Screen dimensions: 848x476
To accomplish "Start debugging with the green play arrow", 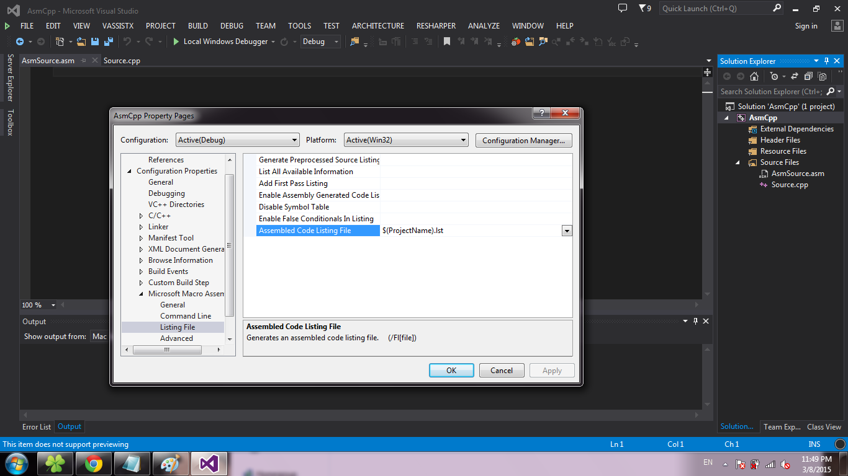I will coord(176,42).
